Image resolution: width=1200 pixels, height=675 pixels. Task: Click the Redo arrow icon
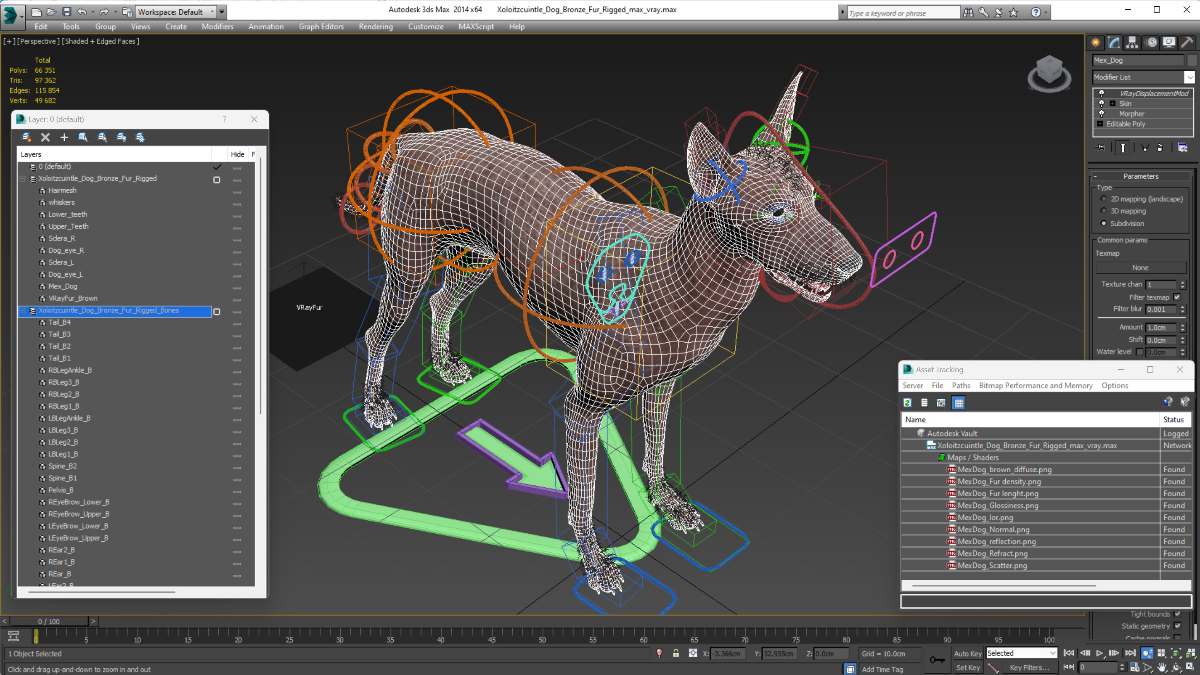104,12
